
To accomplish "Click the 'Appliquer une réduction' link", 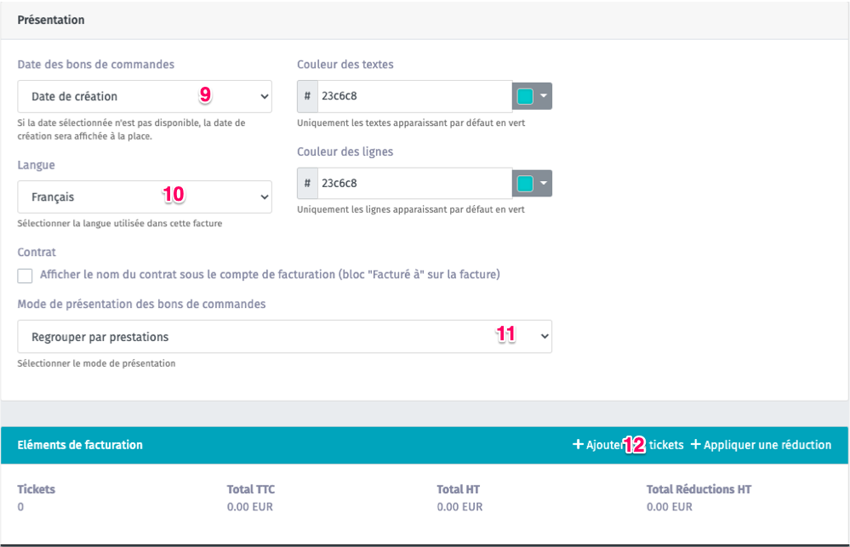I will point(766,445).
